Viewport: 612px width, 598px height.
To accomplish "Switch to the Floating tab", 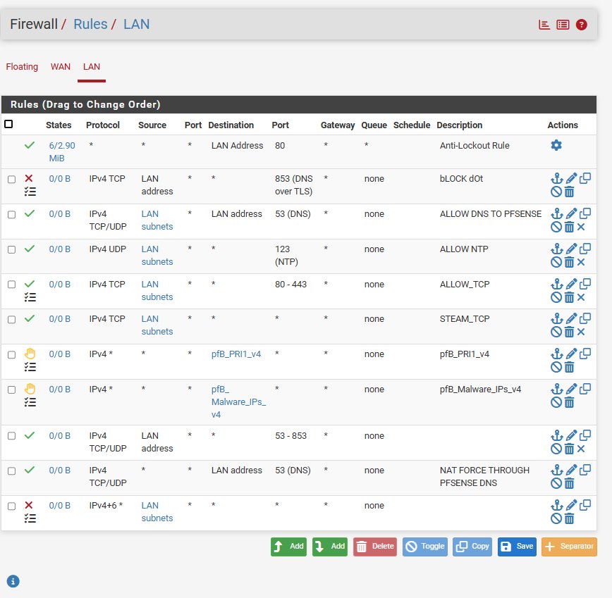I will coord(22,67).
